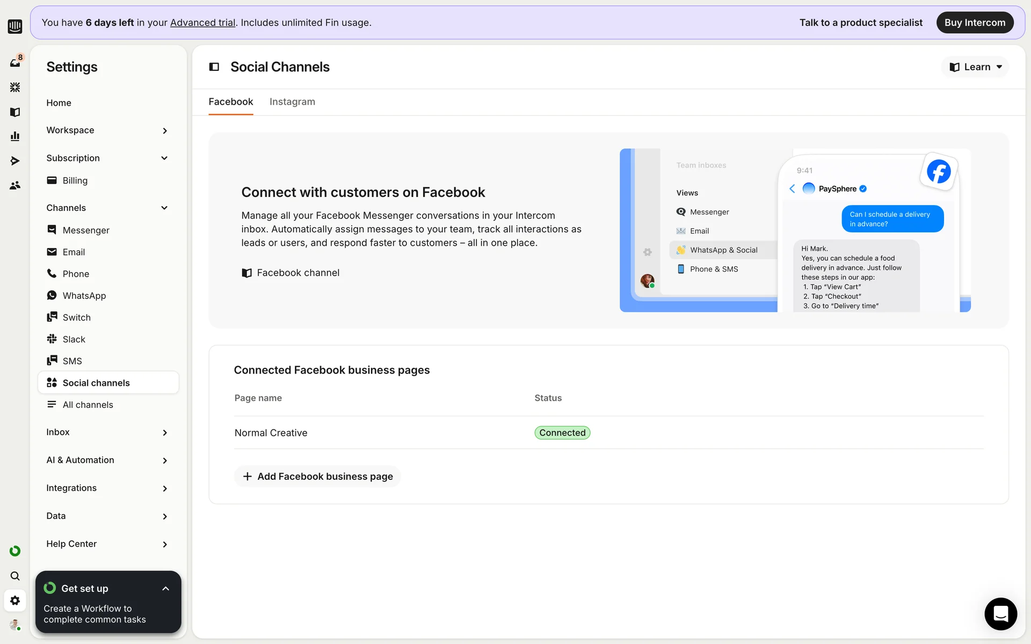This screenshot has width=1031, height=644.
Task: Click the Knowledge book icon in left rail
Action: pyautogui.click(x=15, y=112)
